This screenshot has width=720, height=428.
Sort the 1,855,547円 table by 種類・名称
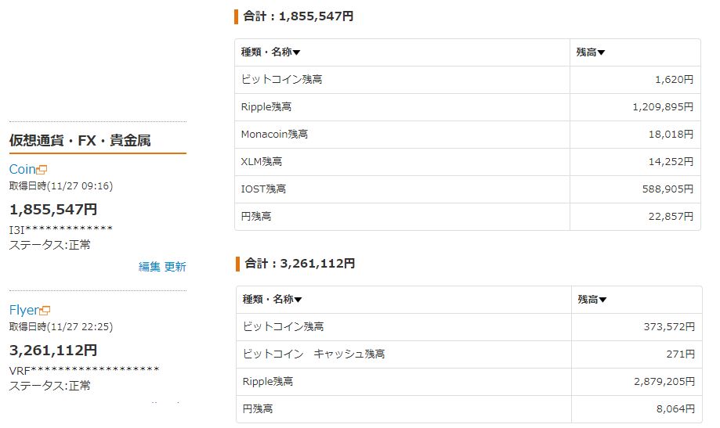tap(271, 52)
